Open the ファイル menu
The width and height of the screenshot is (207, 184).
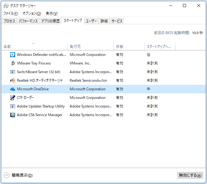click(x=10, y=14)
